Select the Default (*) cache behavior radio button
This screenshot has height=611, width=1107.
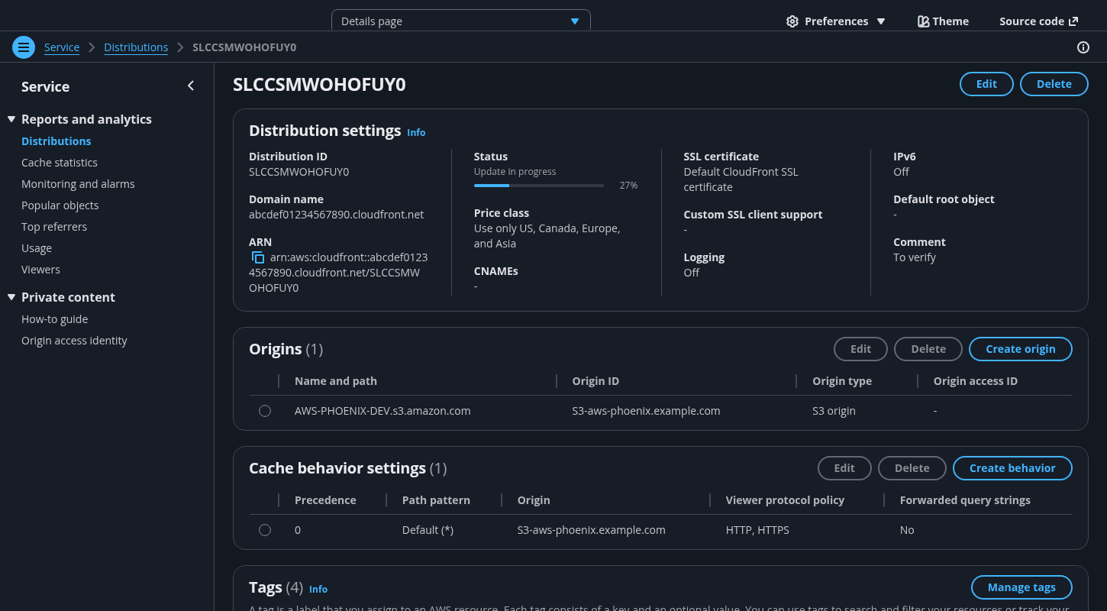click(265, 530)
